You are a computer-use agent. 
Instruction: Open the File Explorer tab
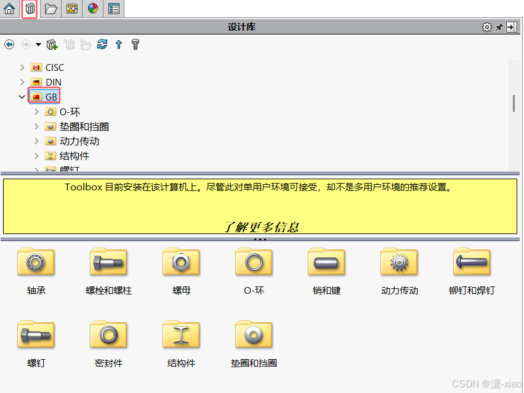50,9
